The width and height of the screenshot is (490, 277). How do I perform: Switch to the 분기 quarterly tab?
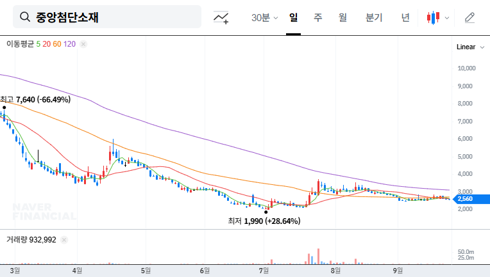coord(374,17)
